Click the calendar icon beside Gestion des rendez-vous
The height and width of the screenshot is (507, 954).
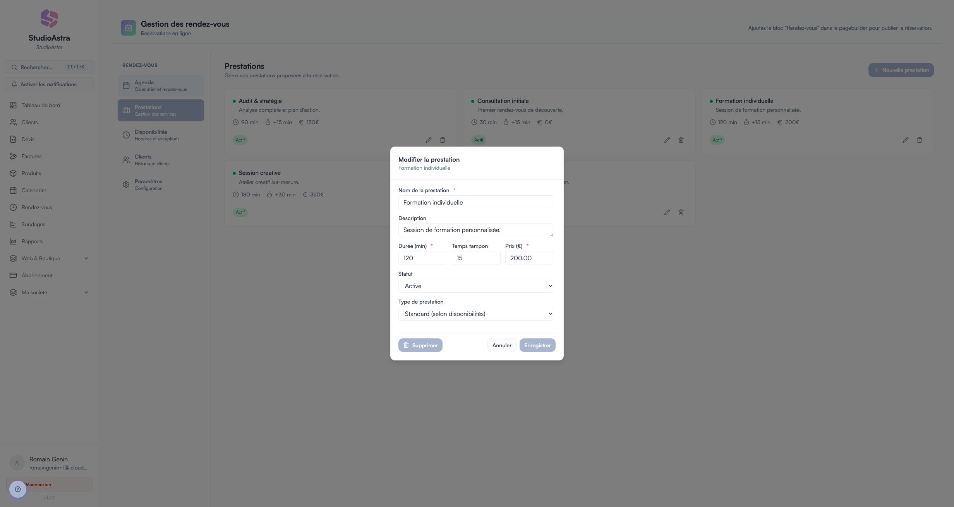(129, 28)
